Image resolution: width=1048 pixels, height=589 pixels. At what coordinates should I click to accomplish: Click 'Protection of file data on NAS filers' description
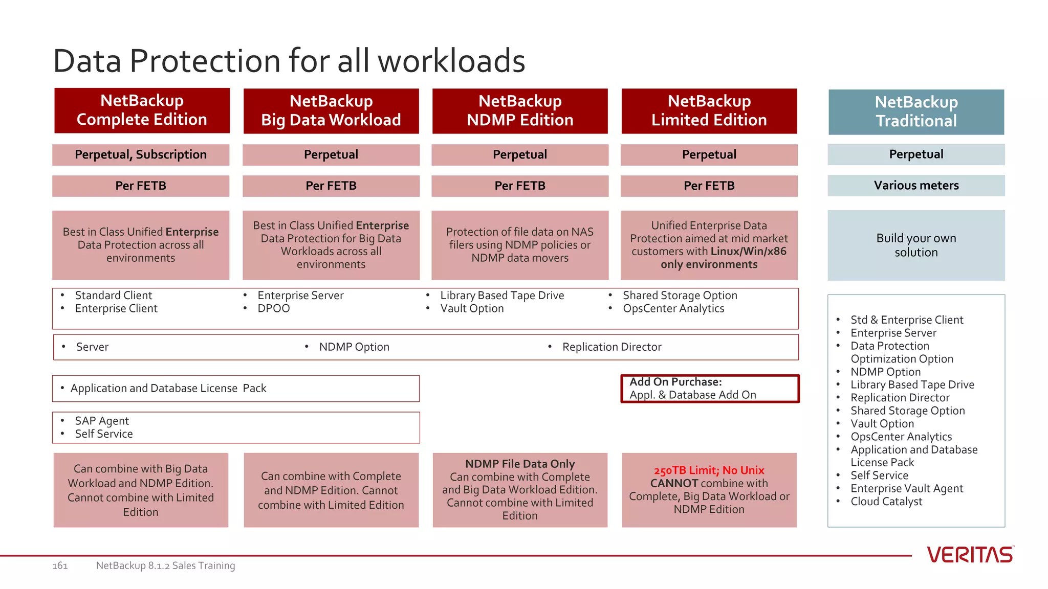pos(520,245)
